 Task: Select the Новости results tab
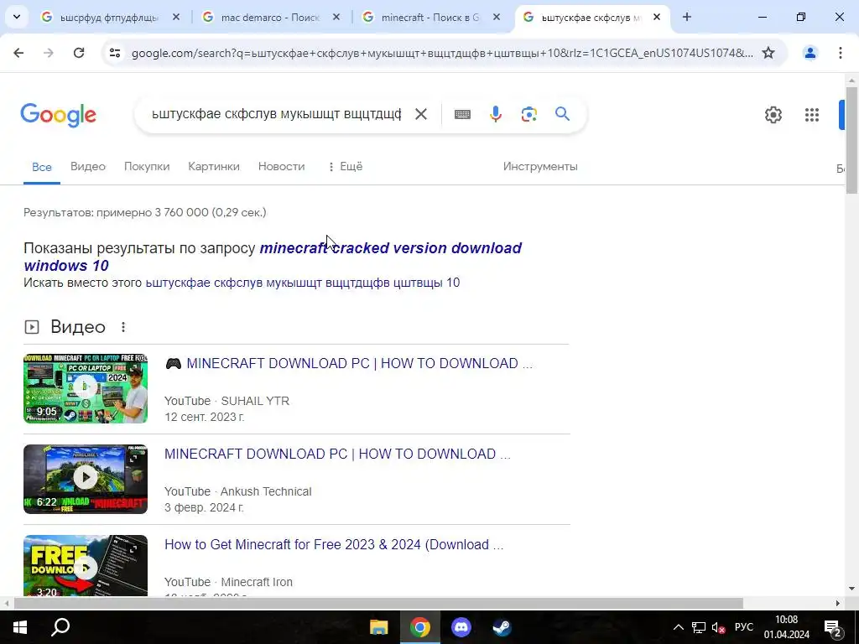click(x=281, y=167)
